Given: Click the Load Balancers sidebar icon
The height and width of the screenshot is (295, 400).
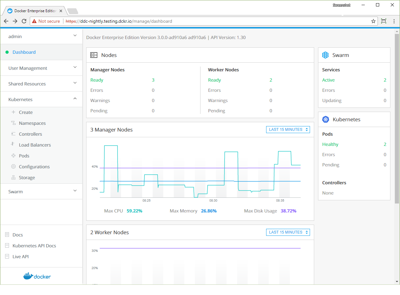Looking at the screenshot, I should pyautogui.click(x=13, y=145).
